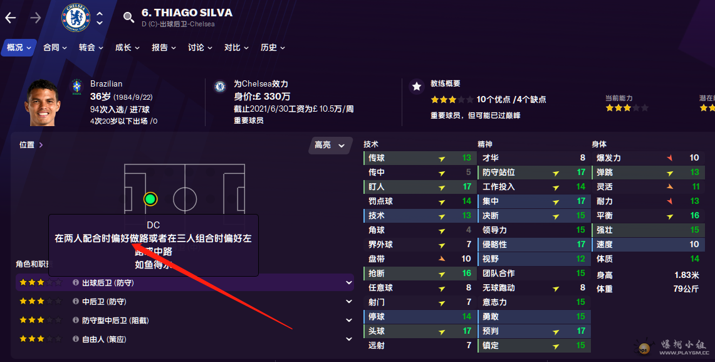Open the 转会 menu

click(x=91, y=48)
